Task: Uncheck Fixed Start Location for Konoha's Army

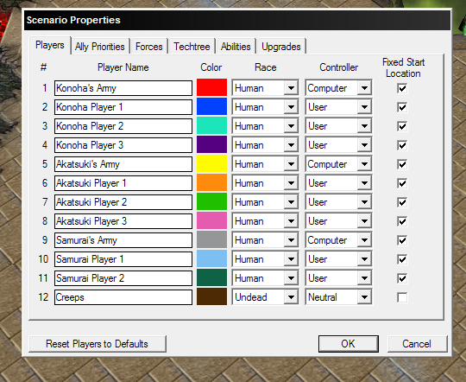Action: point(402,88)
